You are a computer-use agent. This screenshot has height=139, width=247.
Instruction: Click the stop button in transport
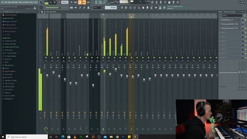coord(54,2)
